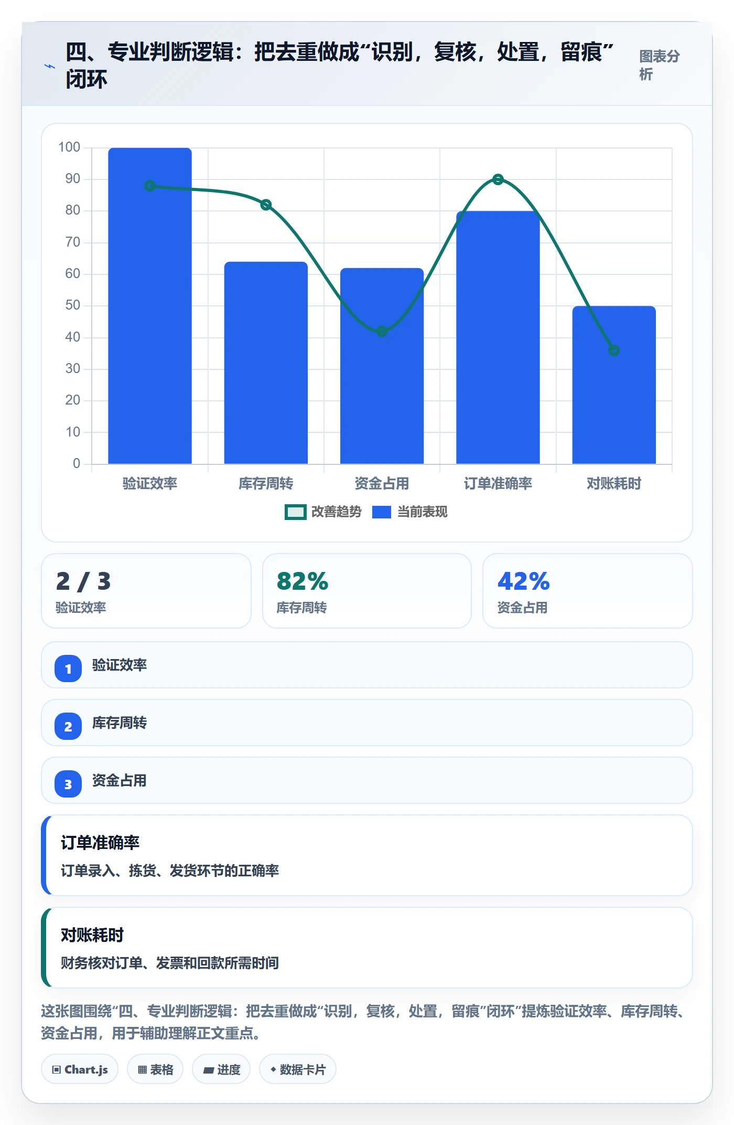Click the 库存周转 x-axis label
This screenshot has height=1125, width=734.
pyautogui.click(x=266, y=483)
